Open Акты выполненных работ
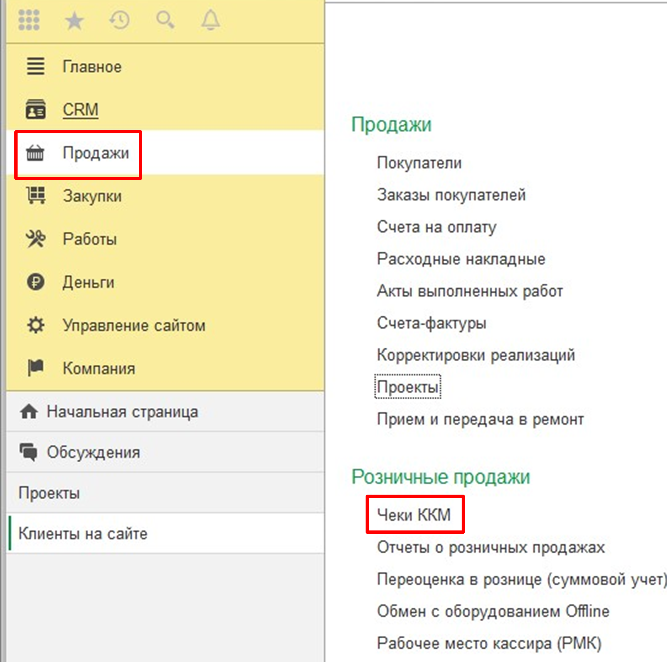 [470, 291]
